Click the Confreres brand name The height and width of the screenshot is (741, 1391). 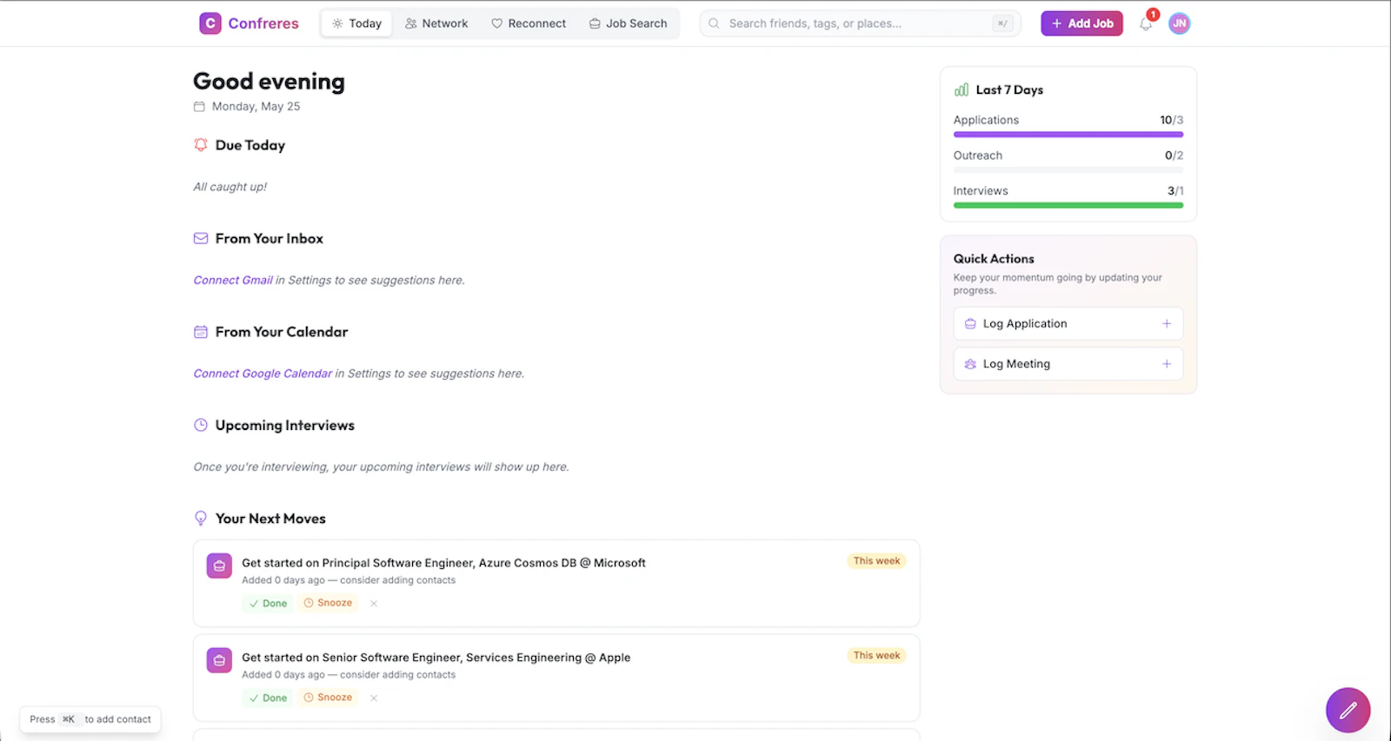263,23
